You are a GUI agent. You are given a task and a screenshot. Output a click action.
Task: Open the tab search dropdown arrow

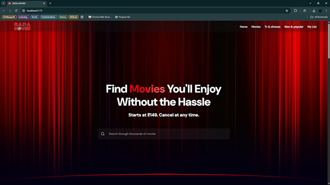point(3,3)
